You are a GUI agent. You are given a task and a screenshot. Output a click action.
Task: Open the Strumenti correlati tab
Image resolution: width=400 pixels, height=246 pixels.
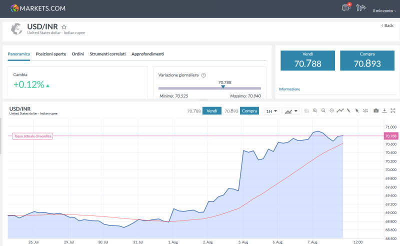tap(107, 54)
